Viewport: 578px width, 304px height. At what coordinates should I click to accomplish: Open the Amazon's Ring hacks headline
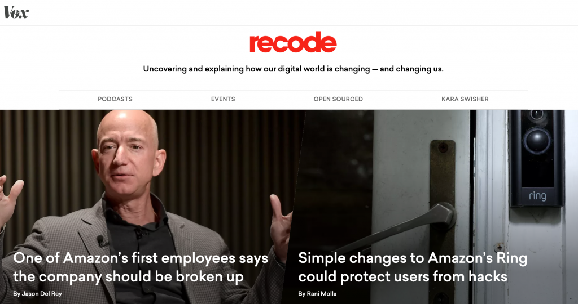point(413,267)
